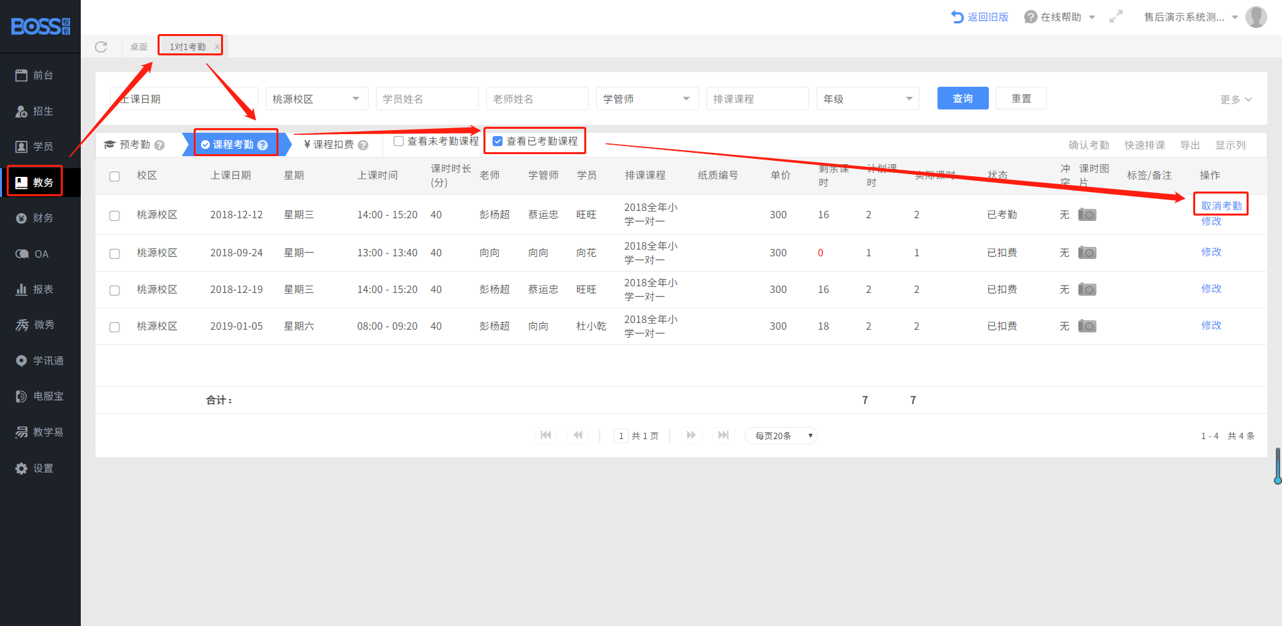Open 每页20条 page size dropdown
Screen dimensions: 1282x626
781,436
